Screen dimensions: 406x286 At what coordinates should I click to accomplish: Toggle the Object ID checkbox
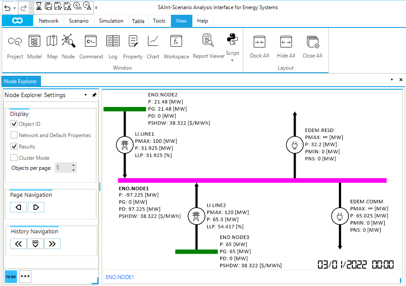14,124
